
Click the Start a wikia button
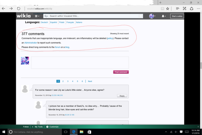pos(177,16)
